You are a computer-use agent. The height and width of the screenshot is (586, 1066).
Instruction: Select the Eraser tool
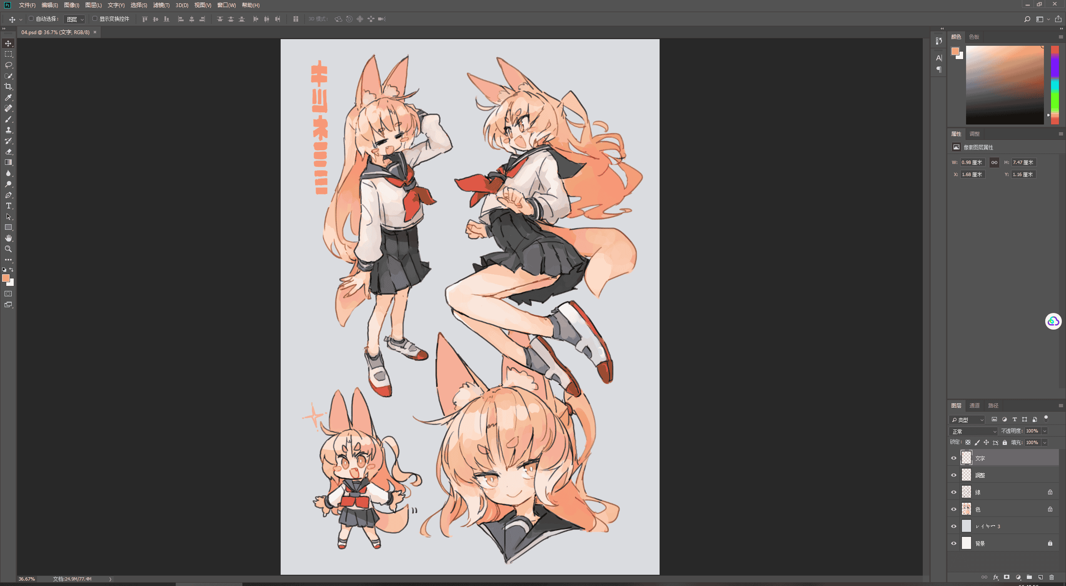pyautogui.click(x=8, y=151)
